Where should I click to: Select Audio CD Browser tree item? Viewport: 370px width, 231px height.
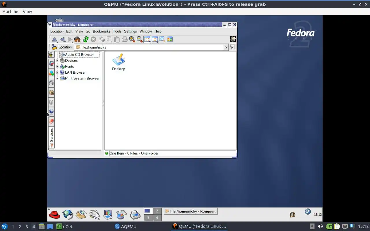point(79,55)
